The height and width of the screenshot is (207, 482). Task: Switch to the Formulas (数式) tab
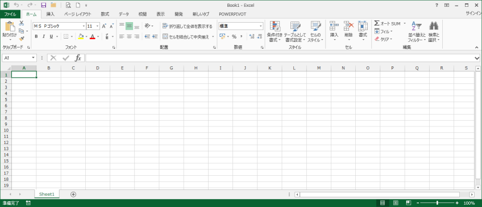pyautogui.click(x=105, y=14)
